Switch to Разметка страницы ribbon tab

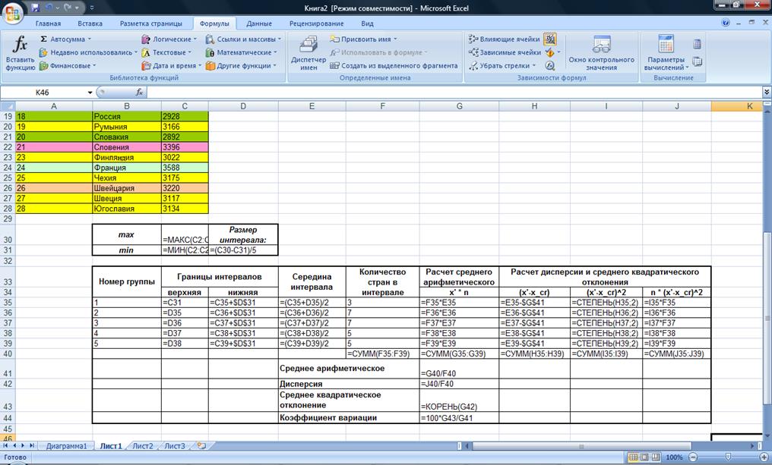[150, 23]
